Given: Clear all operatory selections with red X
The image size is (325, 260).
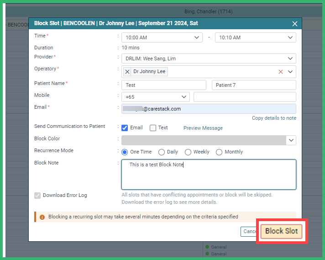Looking at the screenshot, I should pos(281,72).
